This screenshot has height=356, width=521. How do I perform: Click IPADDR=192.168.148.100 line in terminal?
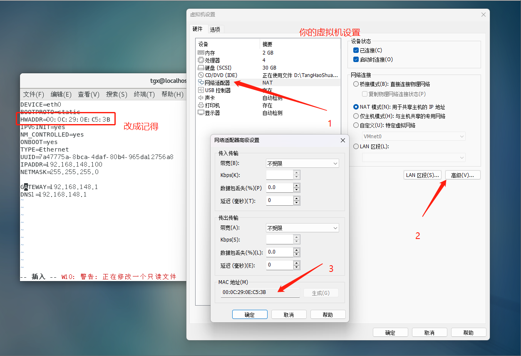(x=62, y=164)
